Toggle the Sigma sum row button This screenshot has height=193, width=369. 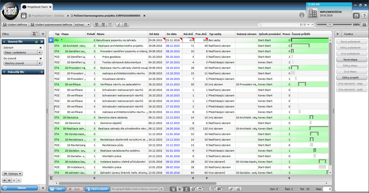186,189
